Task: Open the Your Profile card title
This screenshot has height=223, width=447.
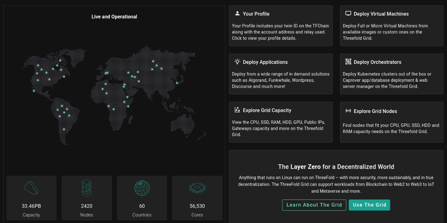Action: click(x=256, y=14)
